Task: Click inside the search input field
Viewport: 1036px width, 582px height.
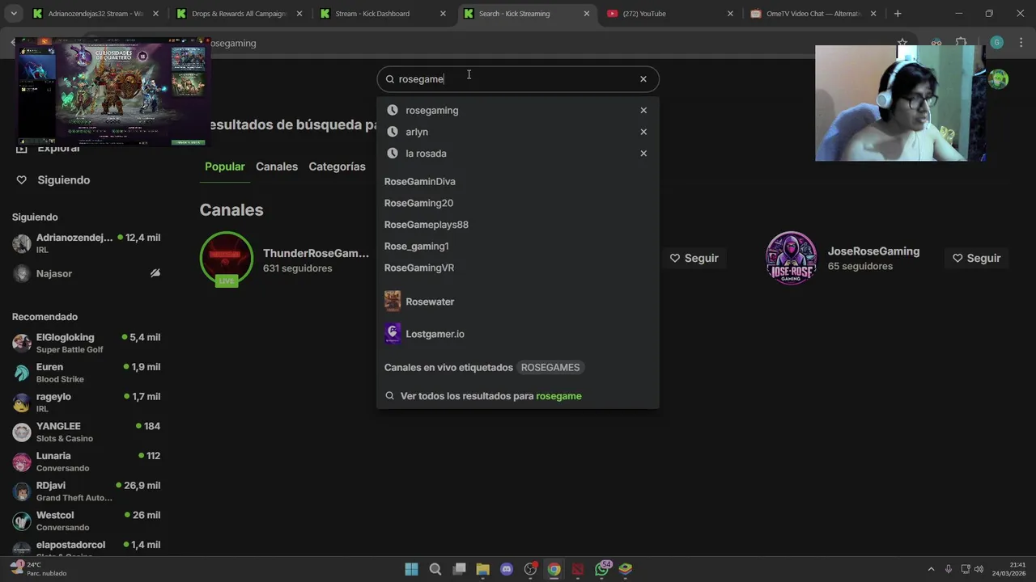Action: click(x=518, y=79)
